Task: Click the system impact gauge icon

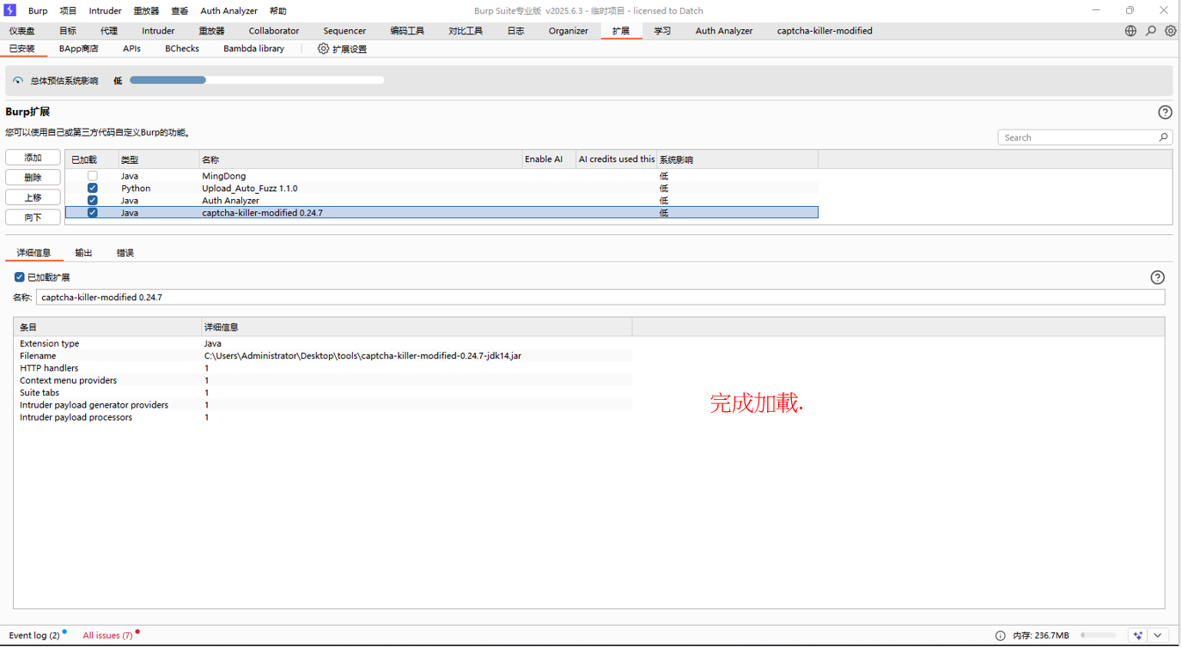Action: pyautogui.click(x=18, y=81)
